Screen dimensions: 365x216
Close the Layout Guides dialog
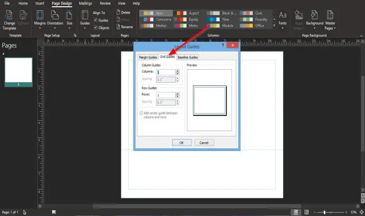click(233, 45)
